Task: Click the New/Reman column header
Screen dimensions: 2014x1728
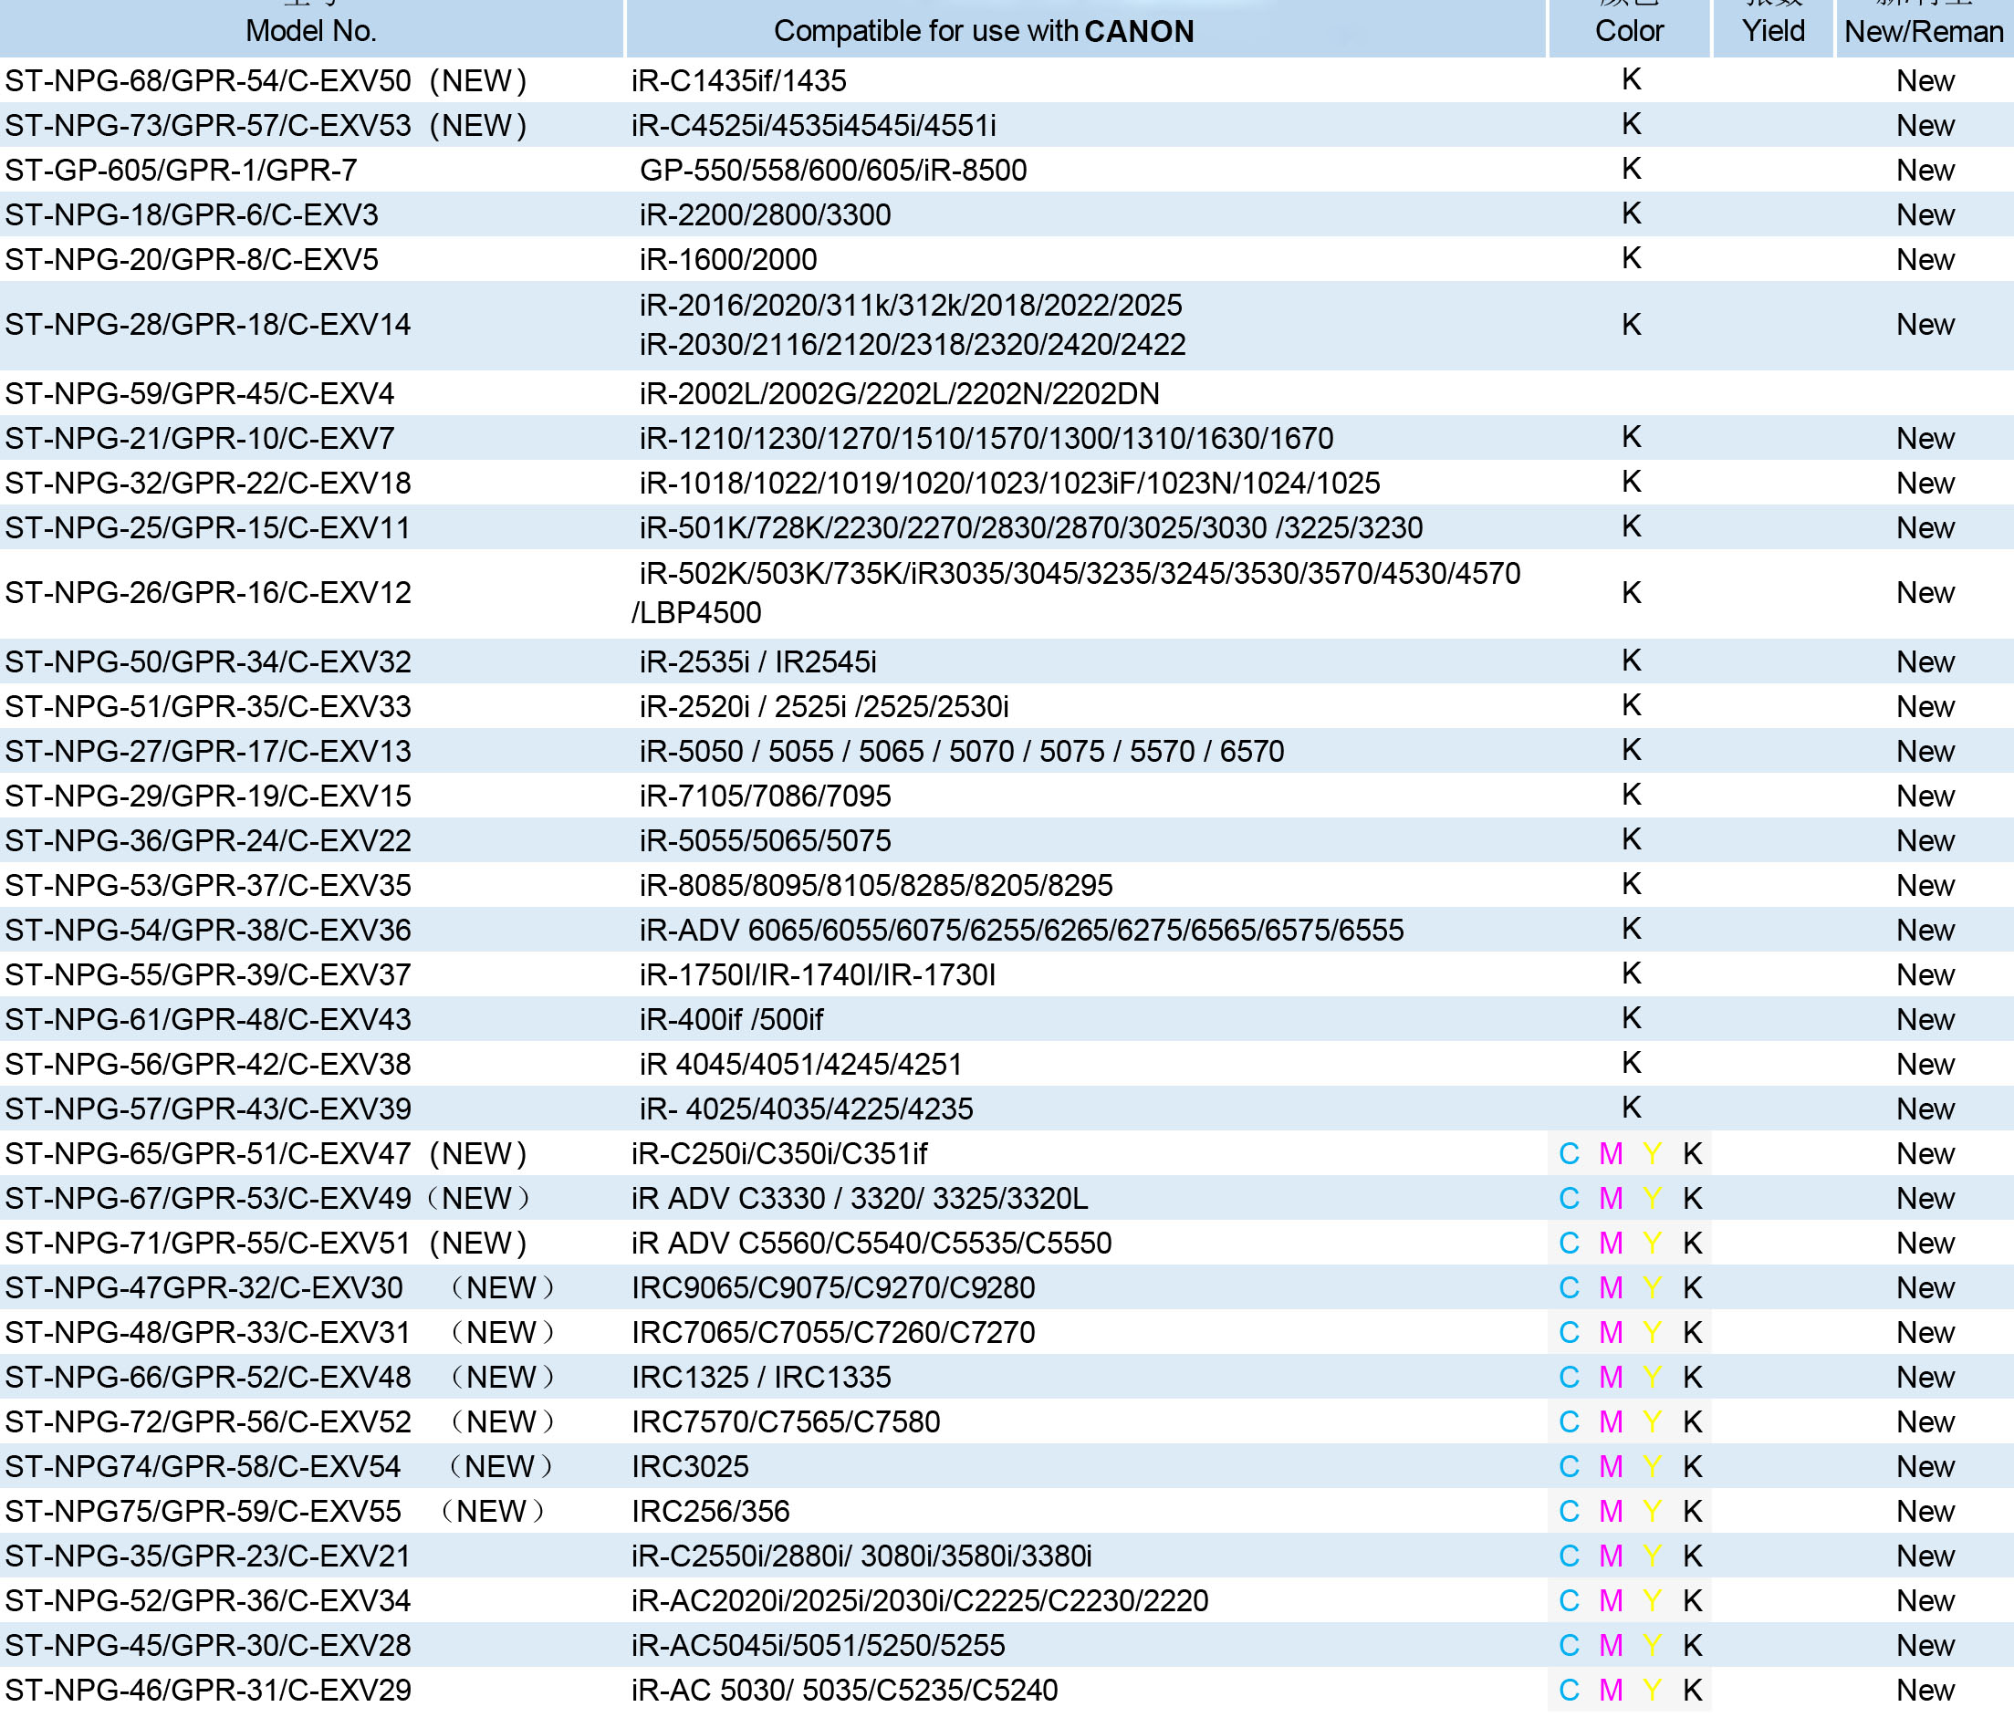Action: 1923,31
